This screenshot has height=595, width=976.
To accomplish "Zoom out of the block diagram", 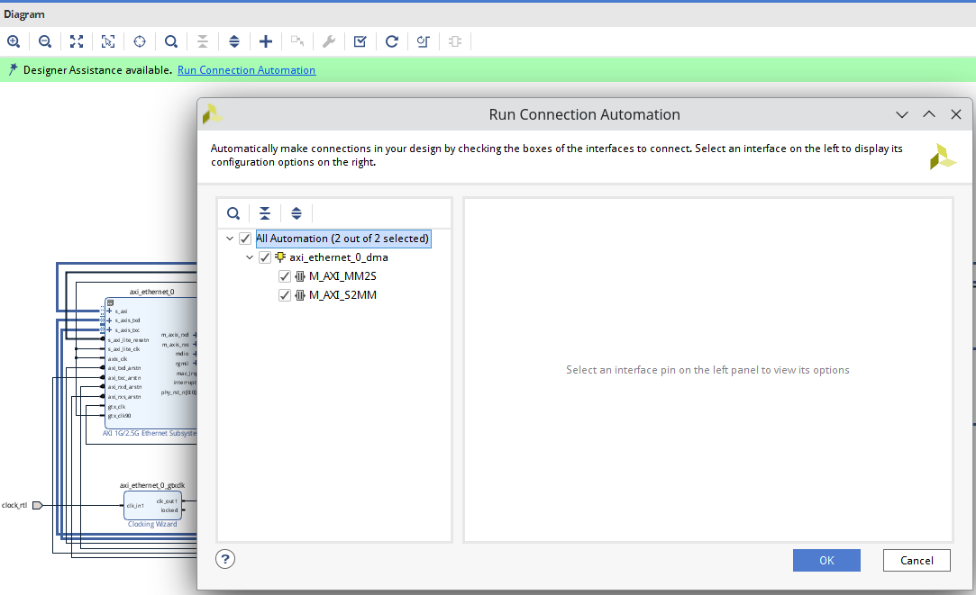I will (45, 41).
